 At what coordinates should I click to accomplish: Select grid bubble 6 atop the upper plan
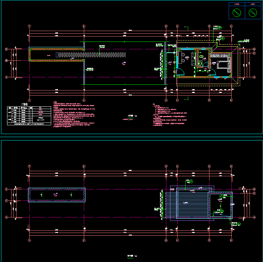tap(231, 26)
